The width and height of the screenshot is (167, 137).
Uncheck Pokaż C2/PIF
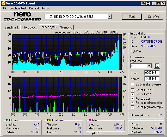pyautogui.click(x=132, y=94)
